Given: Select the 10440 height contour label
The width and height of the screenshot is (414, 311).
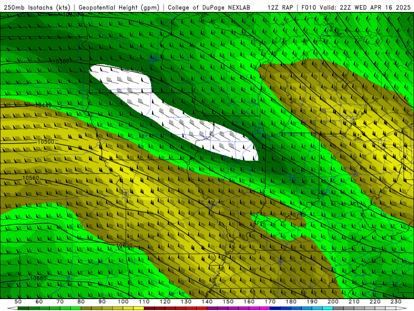Looking at the screenshot, I should 43,106.
